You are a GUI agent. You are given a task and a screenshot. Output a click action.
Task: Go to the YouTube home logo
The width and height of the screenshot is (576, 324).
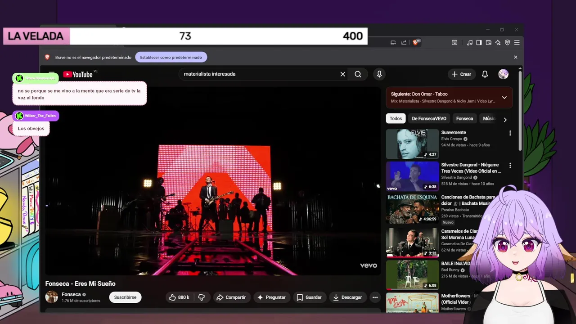(x=78, y=74)
